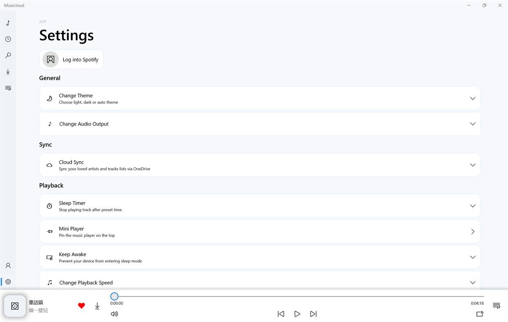
Task: Open the play queue panel
Action: coord(496,306)
